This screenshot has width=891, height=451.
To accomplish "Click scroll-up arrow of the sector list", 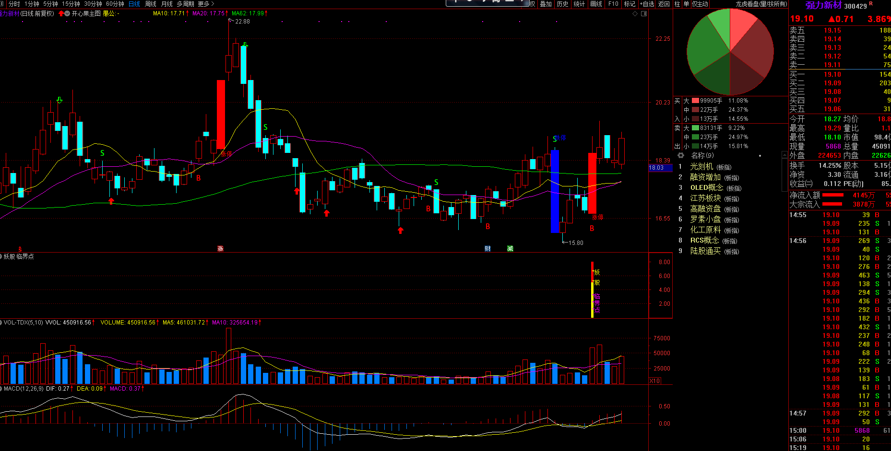I will [x=784, y=155].
